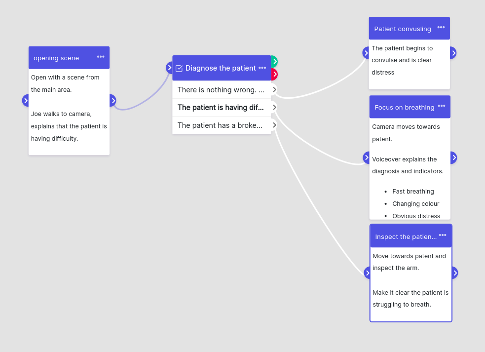Select the answer There is nothing wrong
Viewport: 485px width, 352px height.
(222, 90)
